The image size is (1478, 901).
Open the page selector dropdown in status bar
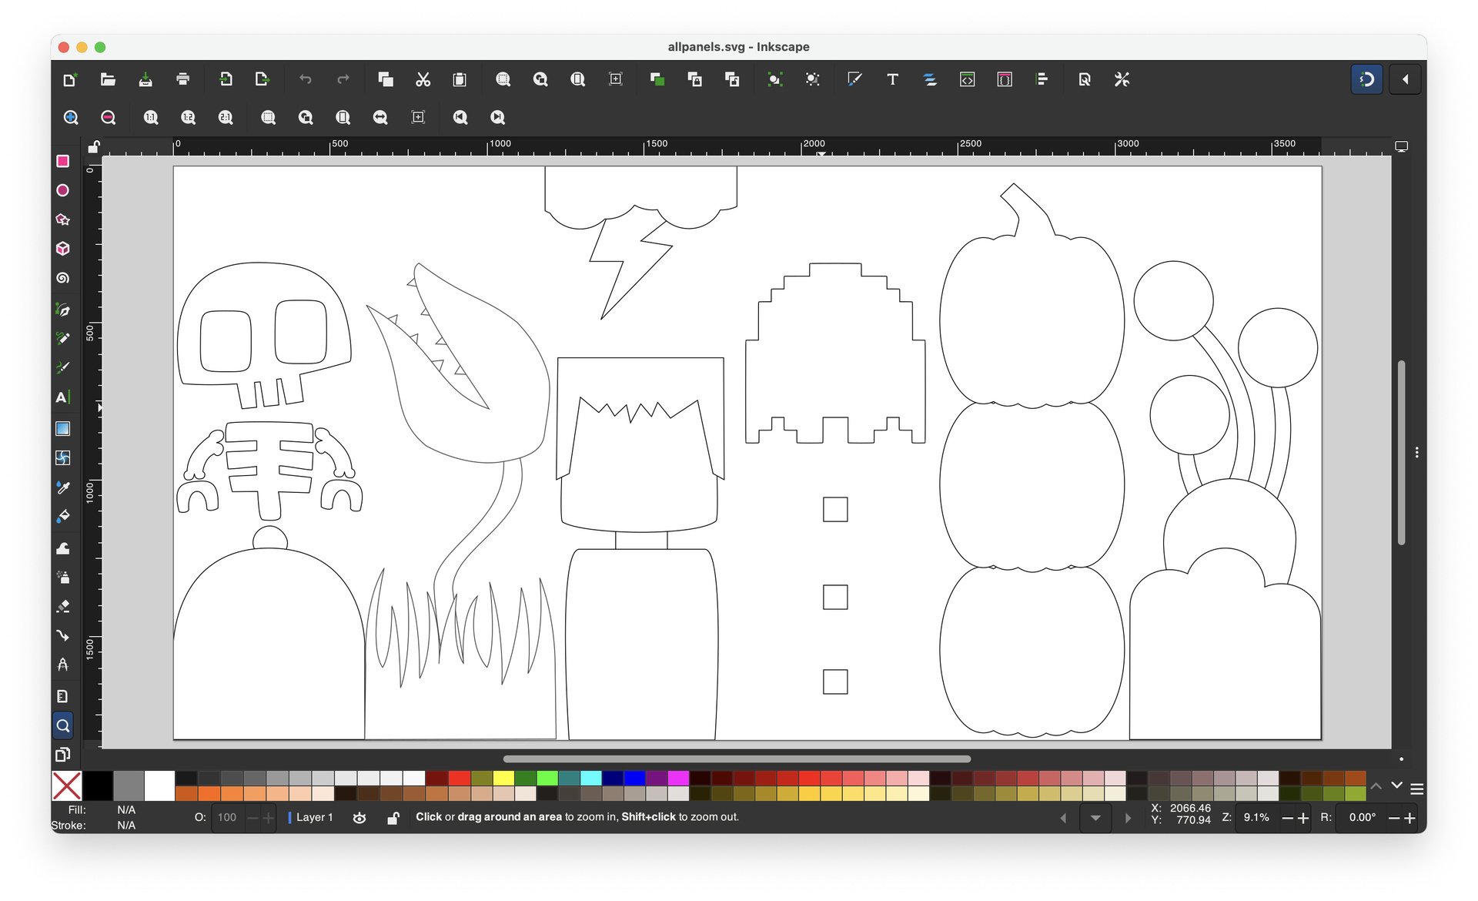pos(1095,818)
